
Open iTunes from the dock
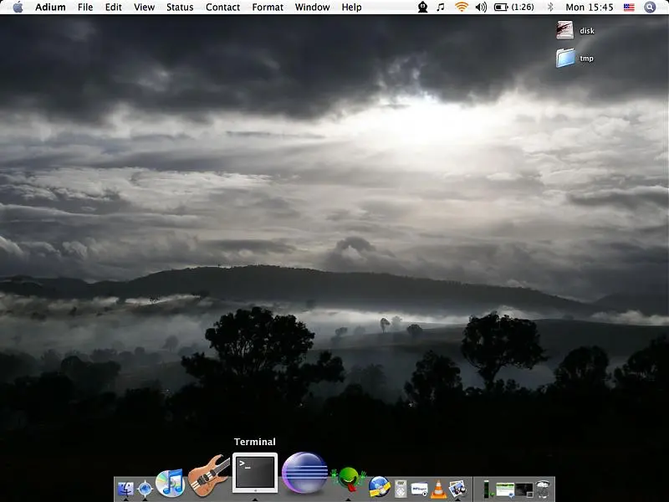click(170, 483)
